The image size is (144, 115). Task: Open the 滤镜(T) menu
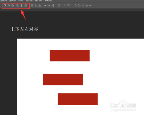pyautogui.click(x=12, y=1)
